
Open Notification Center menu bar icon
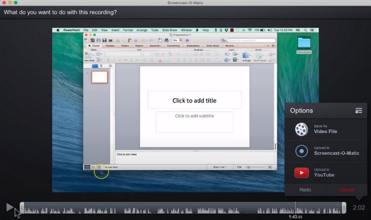312,30
